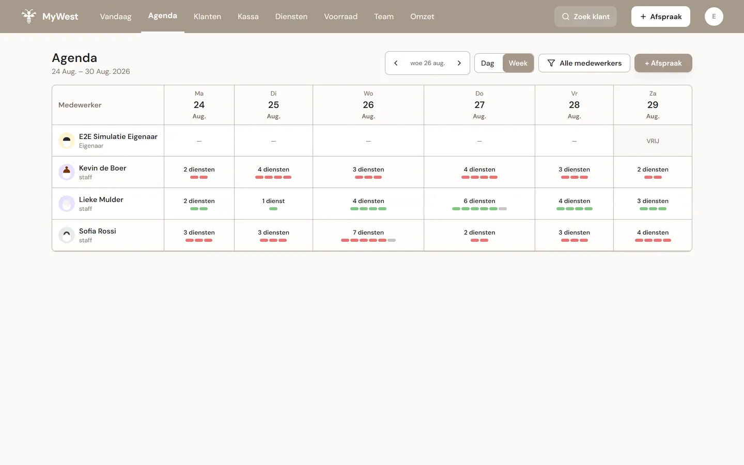The width and height of the screenshot is (744, 465).
Task: Open Sofia Rossi's Thursday 2 diensten
Action: point(479,235)
